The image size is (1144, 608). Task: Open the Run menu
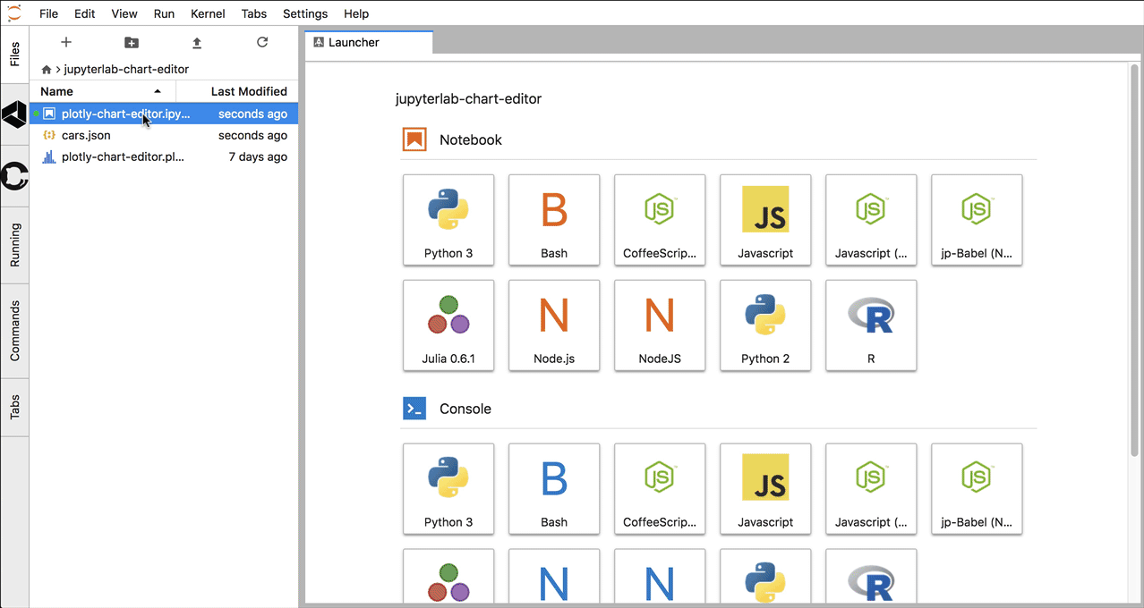click(x=164, y=13)
